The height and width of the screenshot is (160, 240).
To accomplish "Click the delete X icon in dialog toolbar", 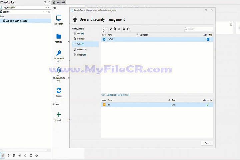I will point(119,29).
